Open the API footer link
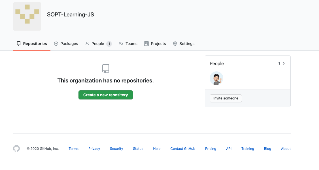Screen dimensions: 319x170 tap(229, 149)
